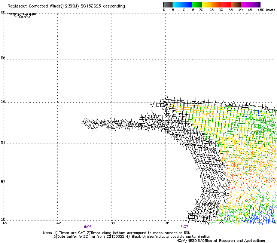Screen dimensions: 277x243
Task: Click the longitude label '-36'
Action: (x=166, y=223)
